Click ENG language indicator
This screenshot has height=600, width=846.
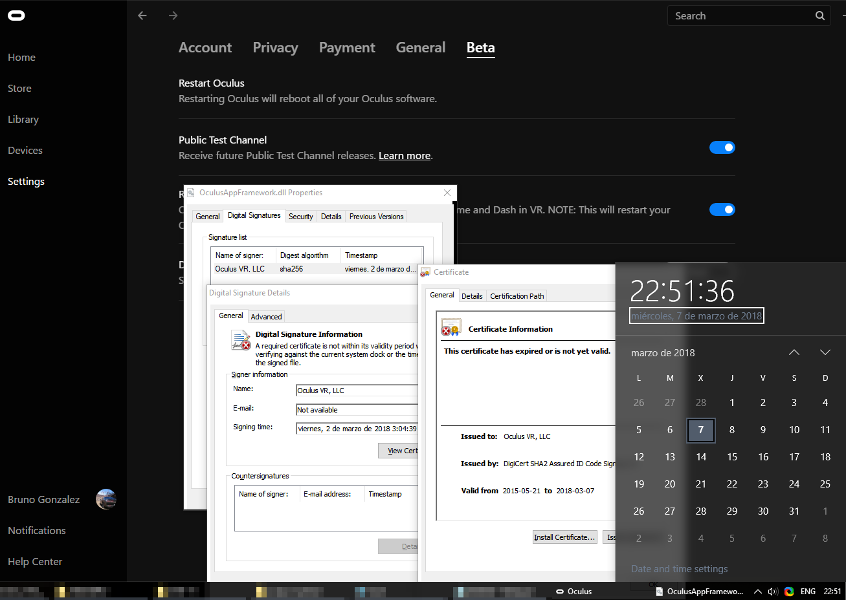(808, 591)
